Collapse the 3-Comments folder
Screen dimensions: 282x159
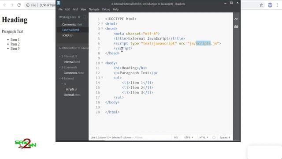pyautogui.click(x=68, y=67)
